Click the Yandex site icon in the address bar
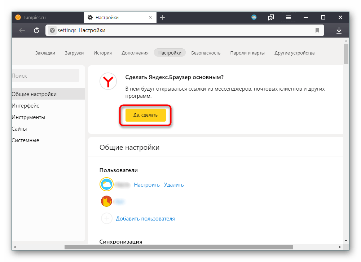This screenshot has height=262, width=361. point(52,30)
